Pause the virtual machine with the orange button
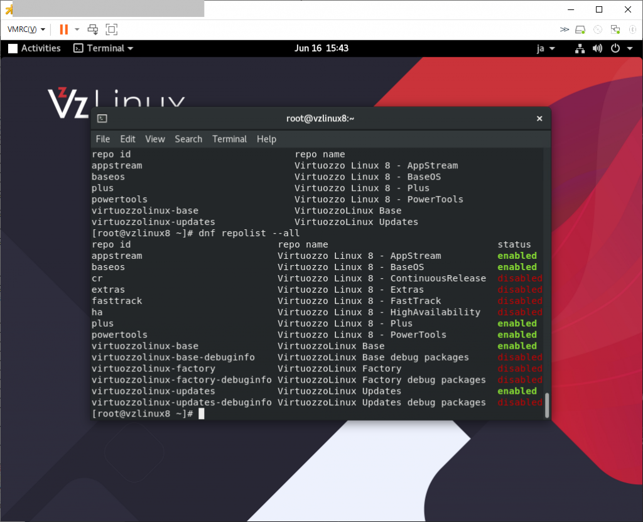The image size is (643, 522). tap(64, 30)
